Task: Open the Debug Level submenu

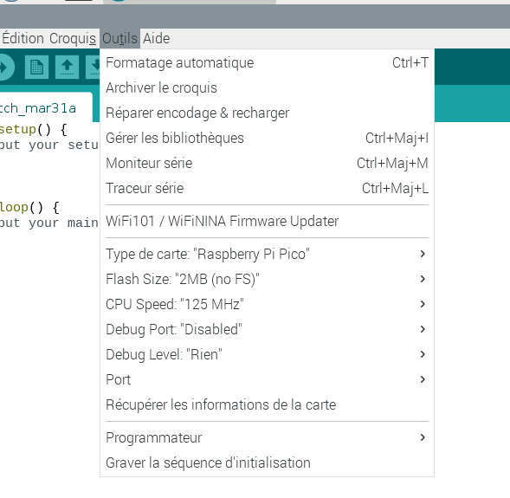Action: (267, 354)
